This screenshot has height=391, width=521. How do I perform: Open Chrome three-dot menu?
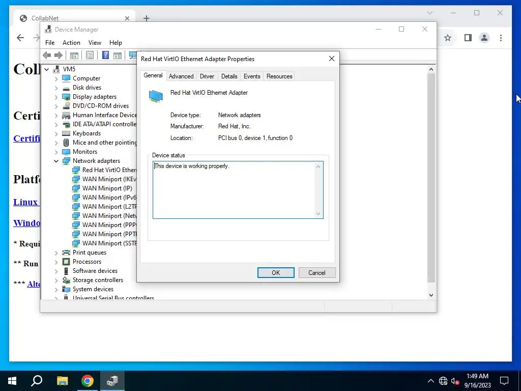pyautogui.click(x=501, y=38)
